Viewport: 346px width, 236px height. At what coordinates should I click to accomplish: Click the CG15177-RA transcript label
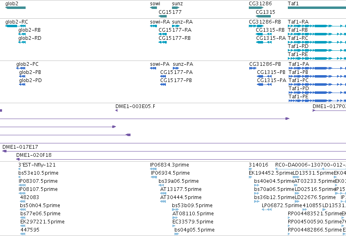[175, 30]
